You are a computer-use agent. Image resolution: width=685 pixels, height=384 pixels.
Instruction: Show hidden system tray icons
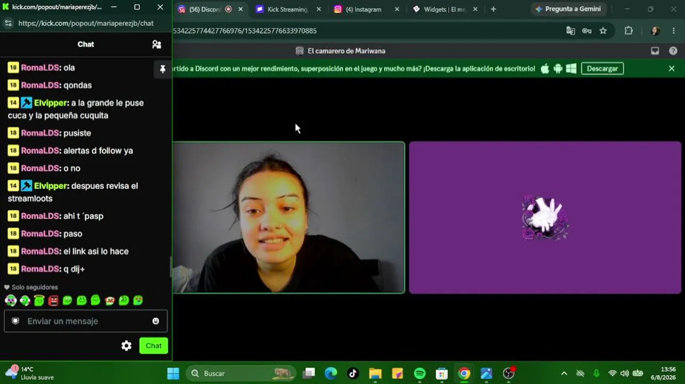[564, 373]
